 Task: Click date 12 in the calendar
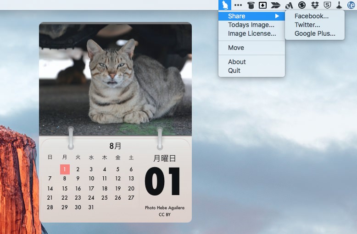pyautogui.click(x=118, y=179)
